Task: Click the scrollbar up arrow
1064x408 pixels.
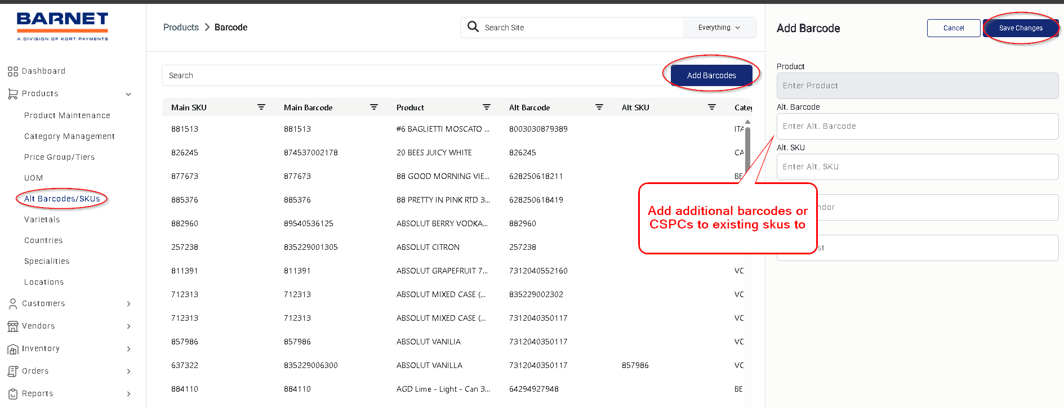Action: coord(747,122)
